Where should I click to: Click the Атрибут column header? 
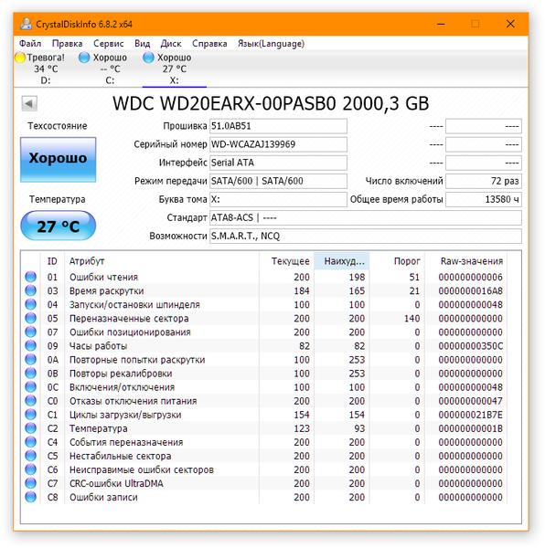(x=162, y=261)
